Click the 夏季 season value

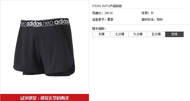click(110, 19)
